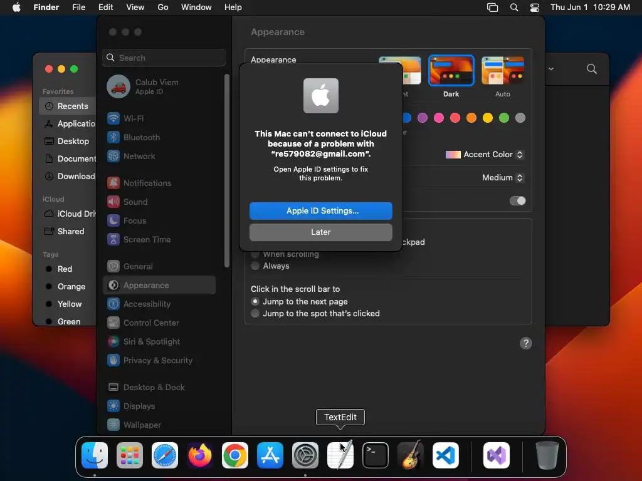Open Sound settings in the sidebar
Viewport: 642px width, 481px height.
[x=160, y=202]
